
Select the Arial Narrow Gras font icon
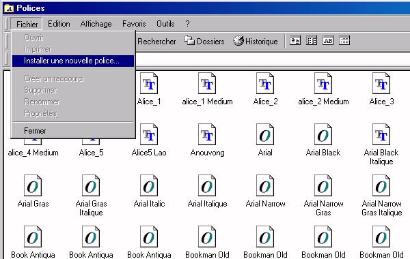(323, 185)
